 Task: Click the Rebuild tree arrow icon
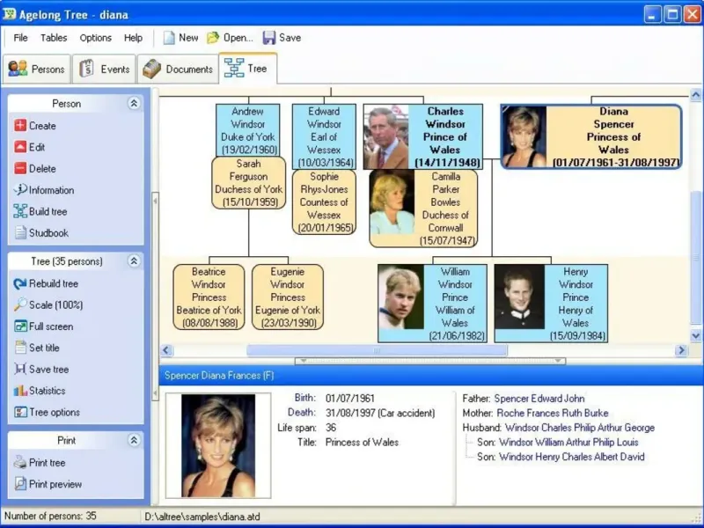click(20, 283)
